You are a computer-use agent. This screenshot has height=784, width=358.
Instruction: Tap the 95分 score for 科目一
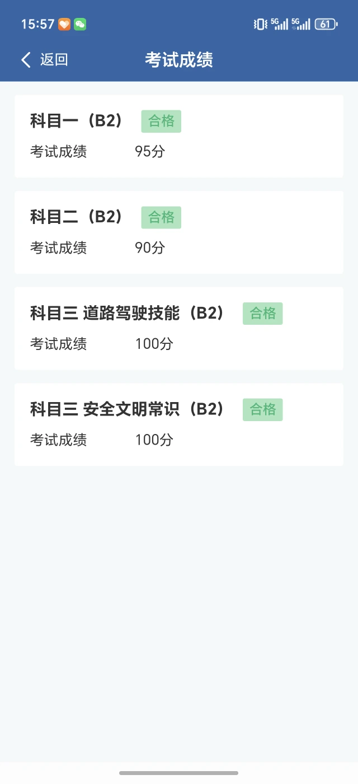pos(150,152)
